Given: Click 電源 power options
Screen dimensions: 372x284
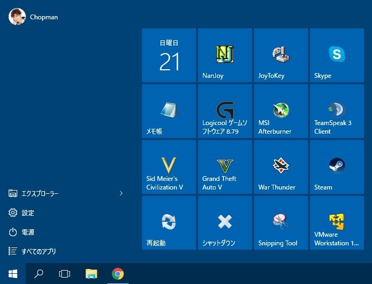Looking at the screenshot, I should pos(28,232).
